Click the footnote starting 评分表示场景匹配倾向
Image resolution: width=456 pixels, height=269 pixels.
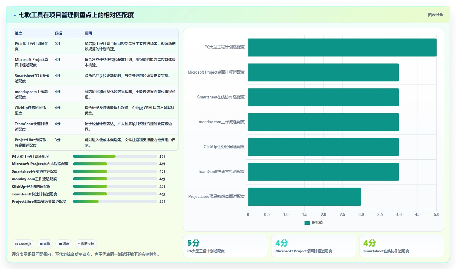point(85,254)
